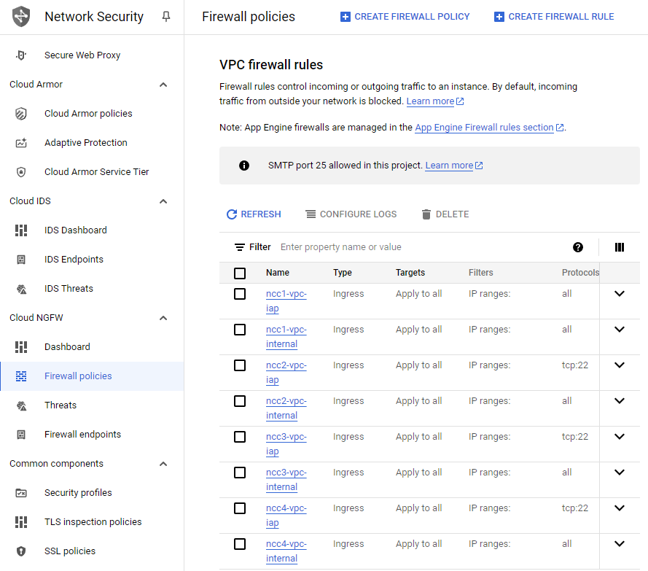
Task: Expand the ncc1-vpc-iap row details
Action: [x=619, y=294]
